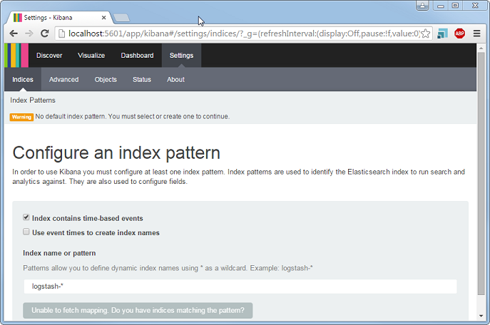Viewport: 490px width, 325px height.
Task: Open the Visualize section
Action: pos(91,56)
